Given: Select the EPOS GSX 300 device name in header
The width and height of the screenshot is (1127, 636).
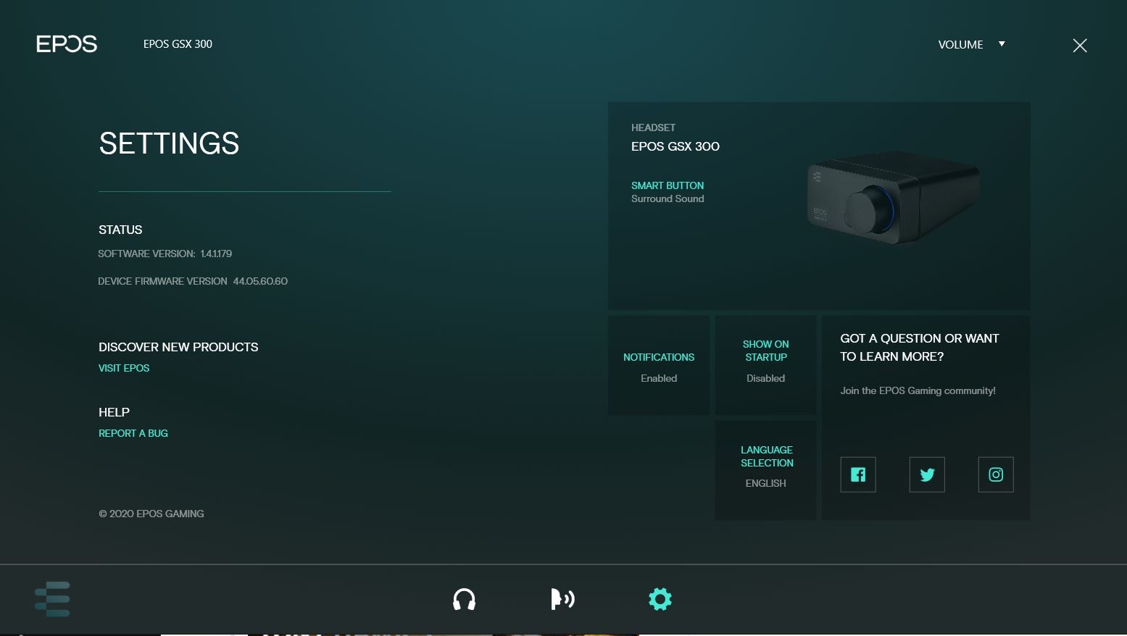Looking at the screenshot, I should pyautogui.click(x=178, y=44).
